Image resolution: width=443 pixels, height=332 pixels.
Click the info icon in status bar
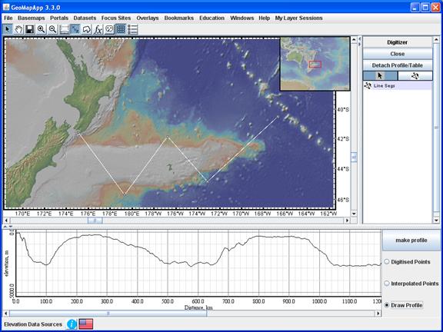click(x=72, y=324)
